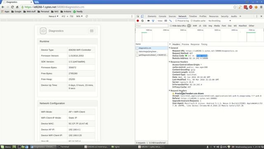Viewport: 264px width, 149px height.
Task: Open the Apps bookmarks shortcut
Action: 5,12
